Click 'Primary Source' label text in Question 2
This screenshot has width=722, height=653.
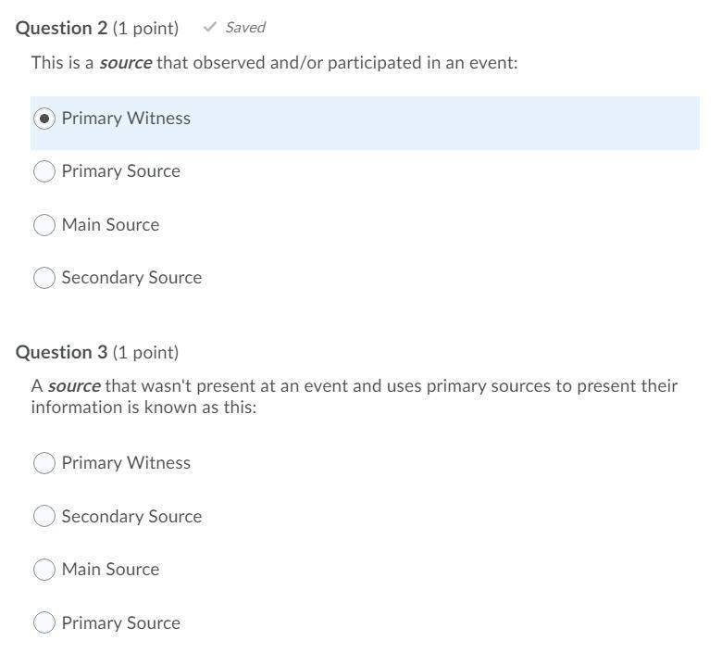[121, 171]
